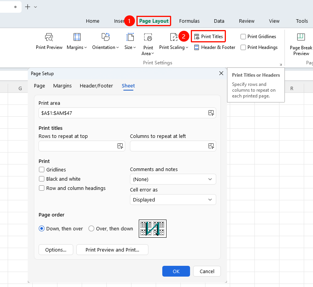The height and width of the screenshot is (287, 313).
Task: Open Print Titles in the ribbon
Action: click(208, 37)
